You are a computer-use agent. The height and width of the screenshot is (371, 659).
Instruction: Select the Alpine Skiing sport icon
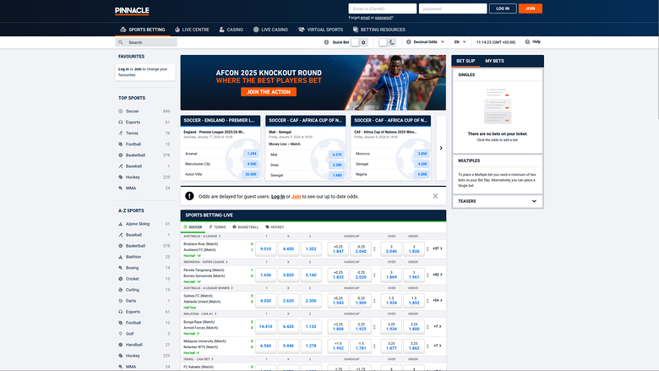tap(122, 223)
